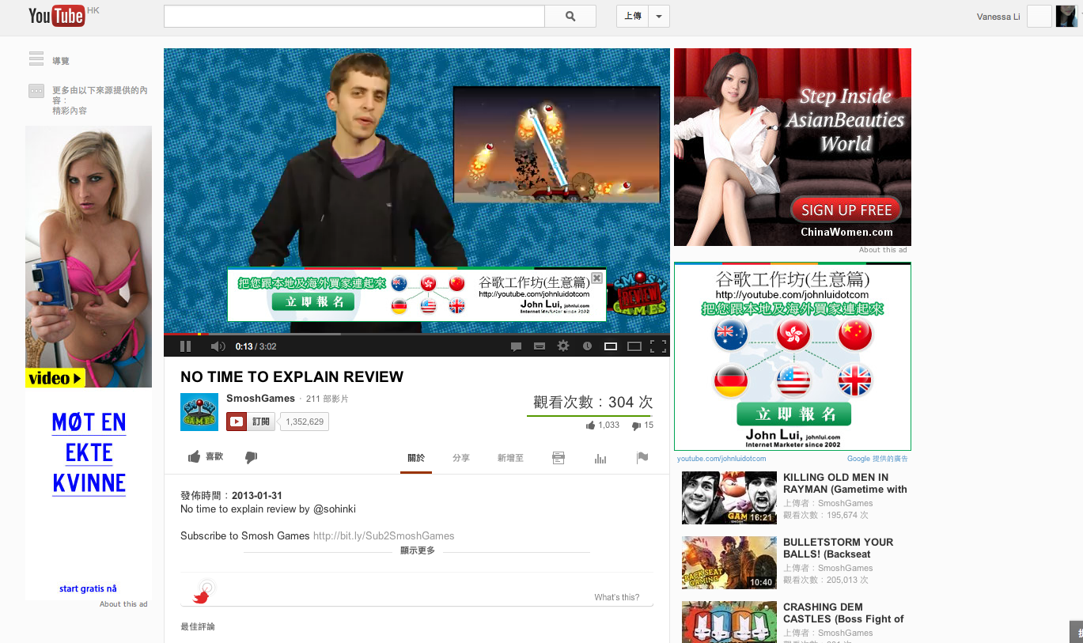
Task: Open the SmoshGames channel avatar
Action: pos(199,411)
